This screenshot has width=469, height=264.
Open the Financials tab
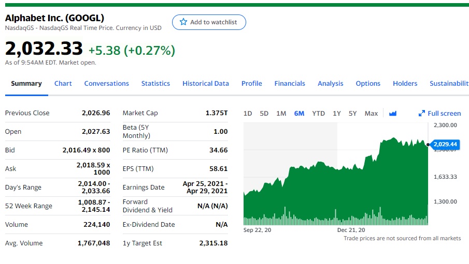(x=290, y=84)
